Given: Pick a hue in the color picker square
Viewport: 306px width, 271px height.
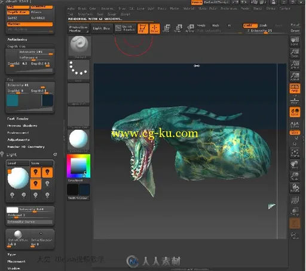Looking at the screenshot, I should pyautogui.click(x=78, y=166).
